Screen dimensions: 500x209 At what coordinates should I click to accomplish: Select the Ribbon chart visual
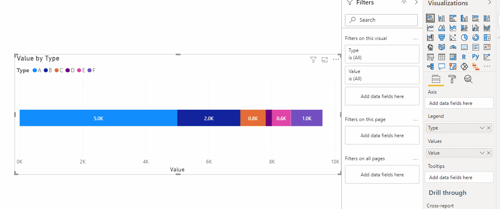(x=487, y=28)
